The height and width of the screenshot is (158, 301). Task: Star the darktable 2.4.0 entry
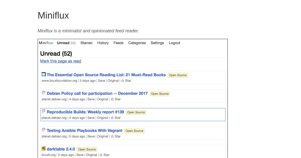point(105,155)
